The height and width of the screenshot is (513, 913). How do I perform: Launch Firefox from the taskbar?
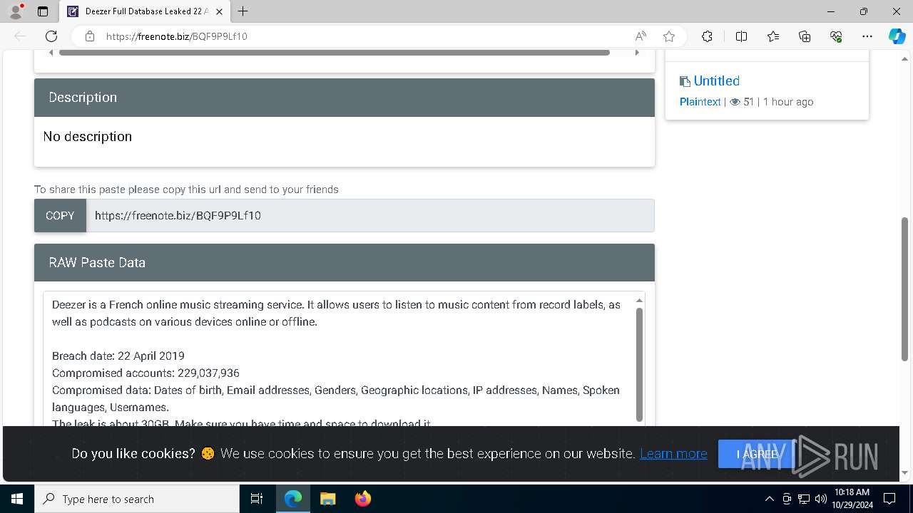pyautogui.click(x=362, y=499)
